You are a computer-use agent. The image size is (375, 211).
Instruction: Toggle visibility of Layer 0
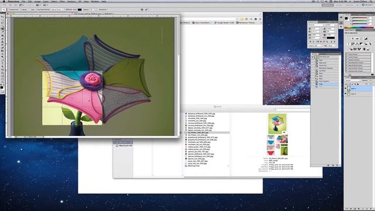(x=346, y=94)
